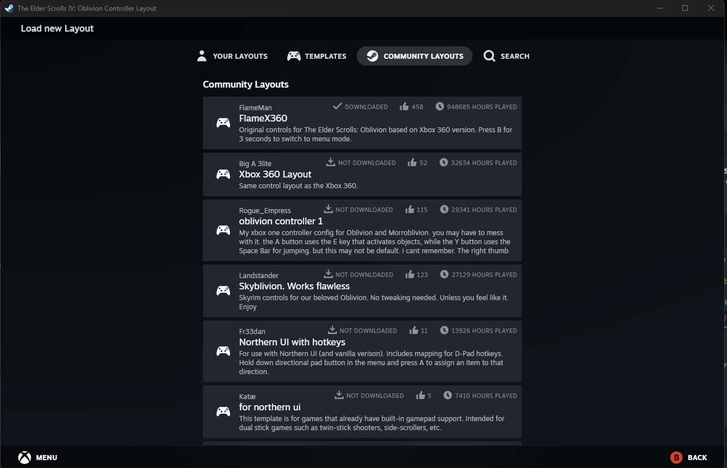Screen dimensions: 727x468
Task: Click the 7410 HOURS PLAYED text
Action: tap(486, 395)
